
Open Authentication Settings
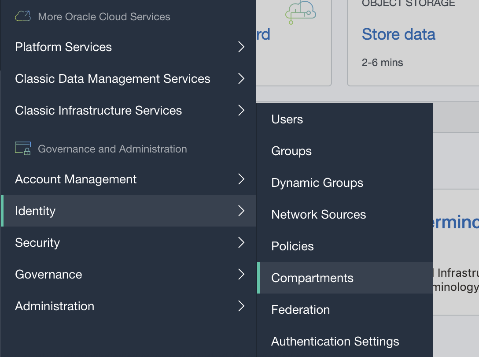point(335,341)
